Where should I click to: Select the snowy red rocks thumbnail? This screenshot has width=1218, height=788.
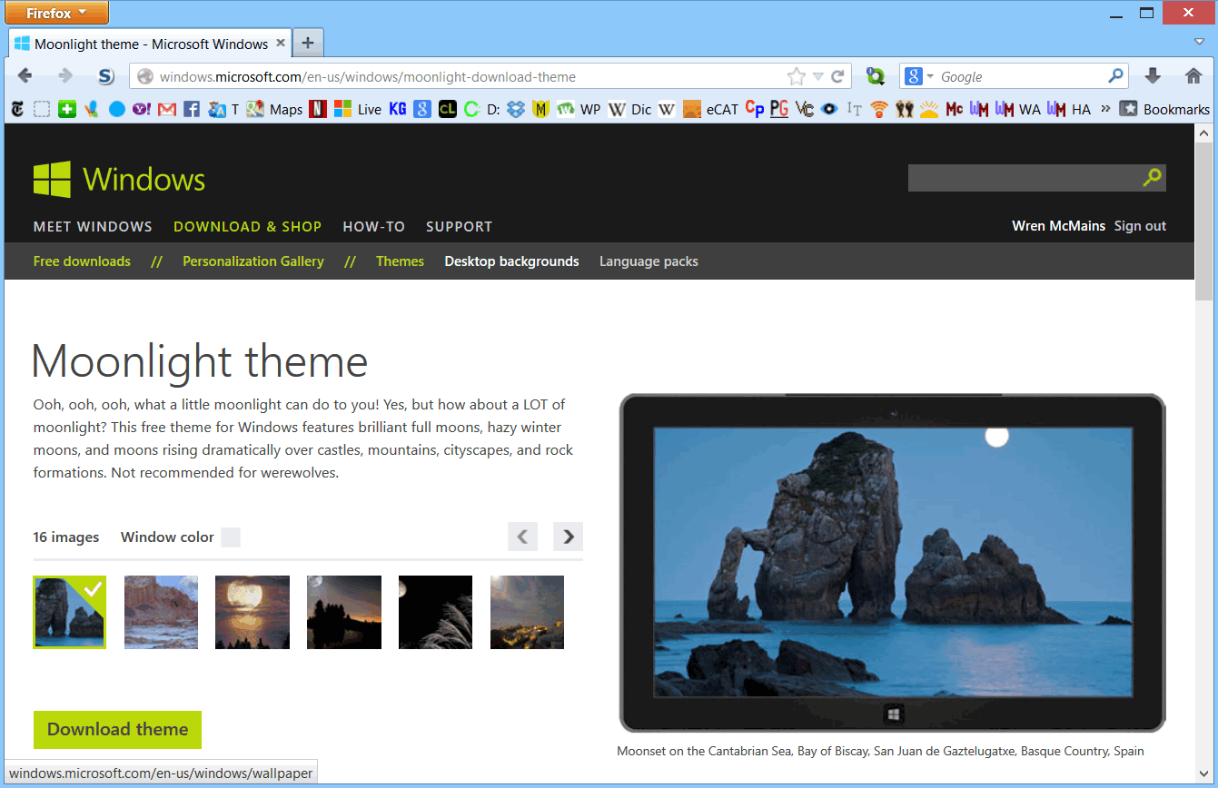[x=161, y=612]
